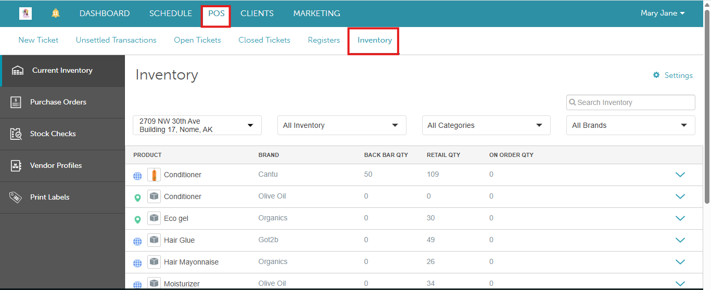The height and width of the screenshot is (290, 711).
Task: Click globe icon beside Cantu Conditioner
Action: 137,176
